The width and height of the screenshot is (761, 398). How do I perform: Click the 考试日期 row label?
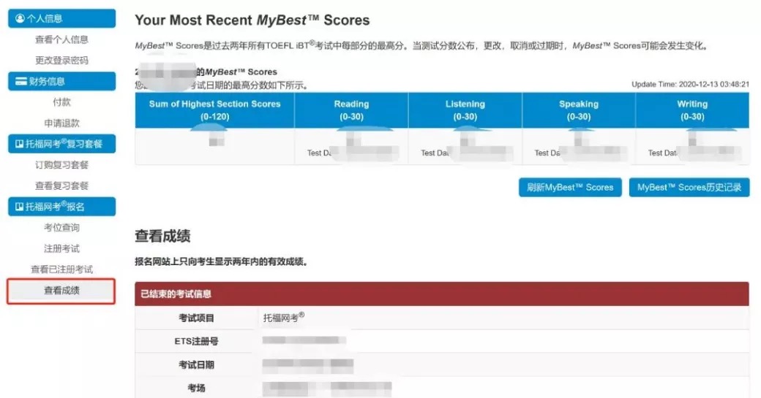[196, 365]
